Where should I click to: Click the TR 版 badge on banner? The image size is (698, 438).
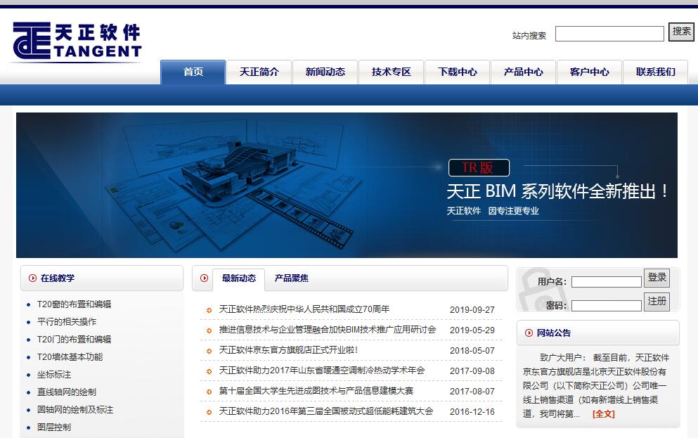(479, 168)
